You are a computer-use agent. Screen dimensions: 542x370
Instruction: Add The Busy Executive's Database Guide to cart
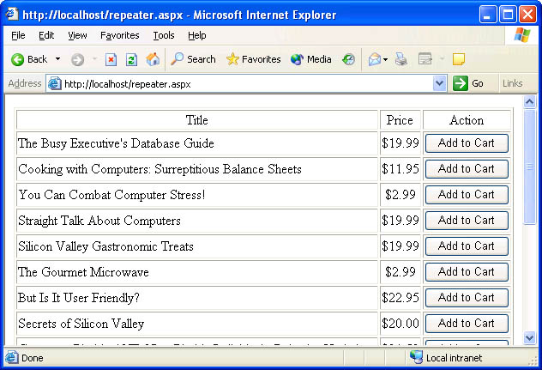click(467, 143)
